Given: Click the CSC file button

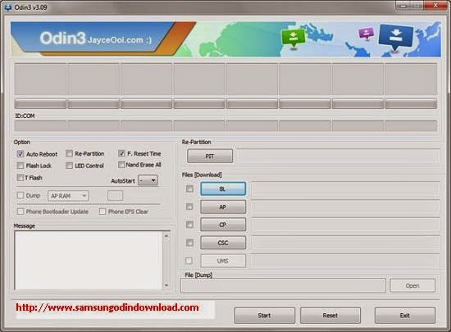Looking at the screenshot, I should (223, 243).
